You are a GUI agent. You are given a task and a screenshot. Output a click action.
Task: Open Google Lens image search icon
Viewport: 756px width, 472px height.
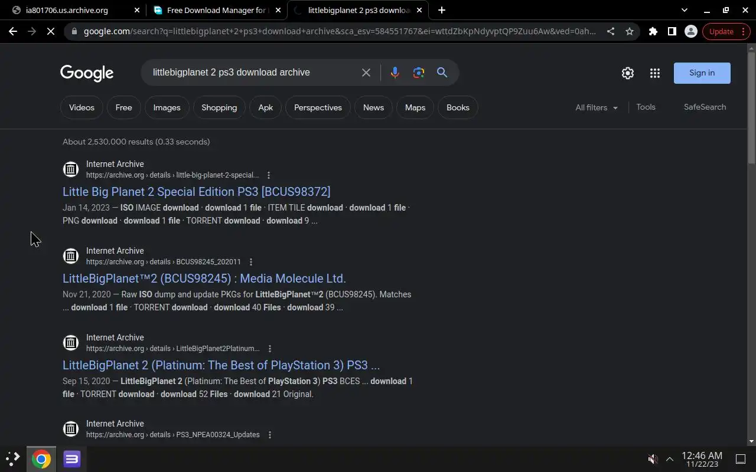click(x=419, y=73)
